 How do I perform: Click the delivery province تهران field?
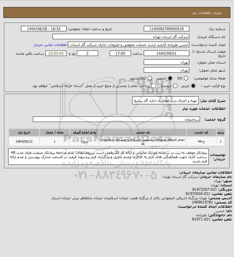pyautogui.click(x=166, y=62)
